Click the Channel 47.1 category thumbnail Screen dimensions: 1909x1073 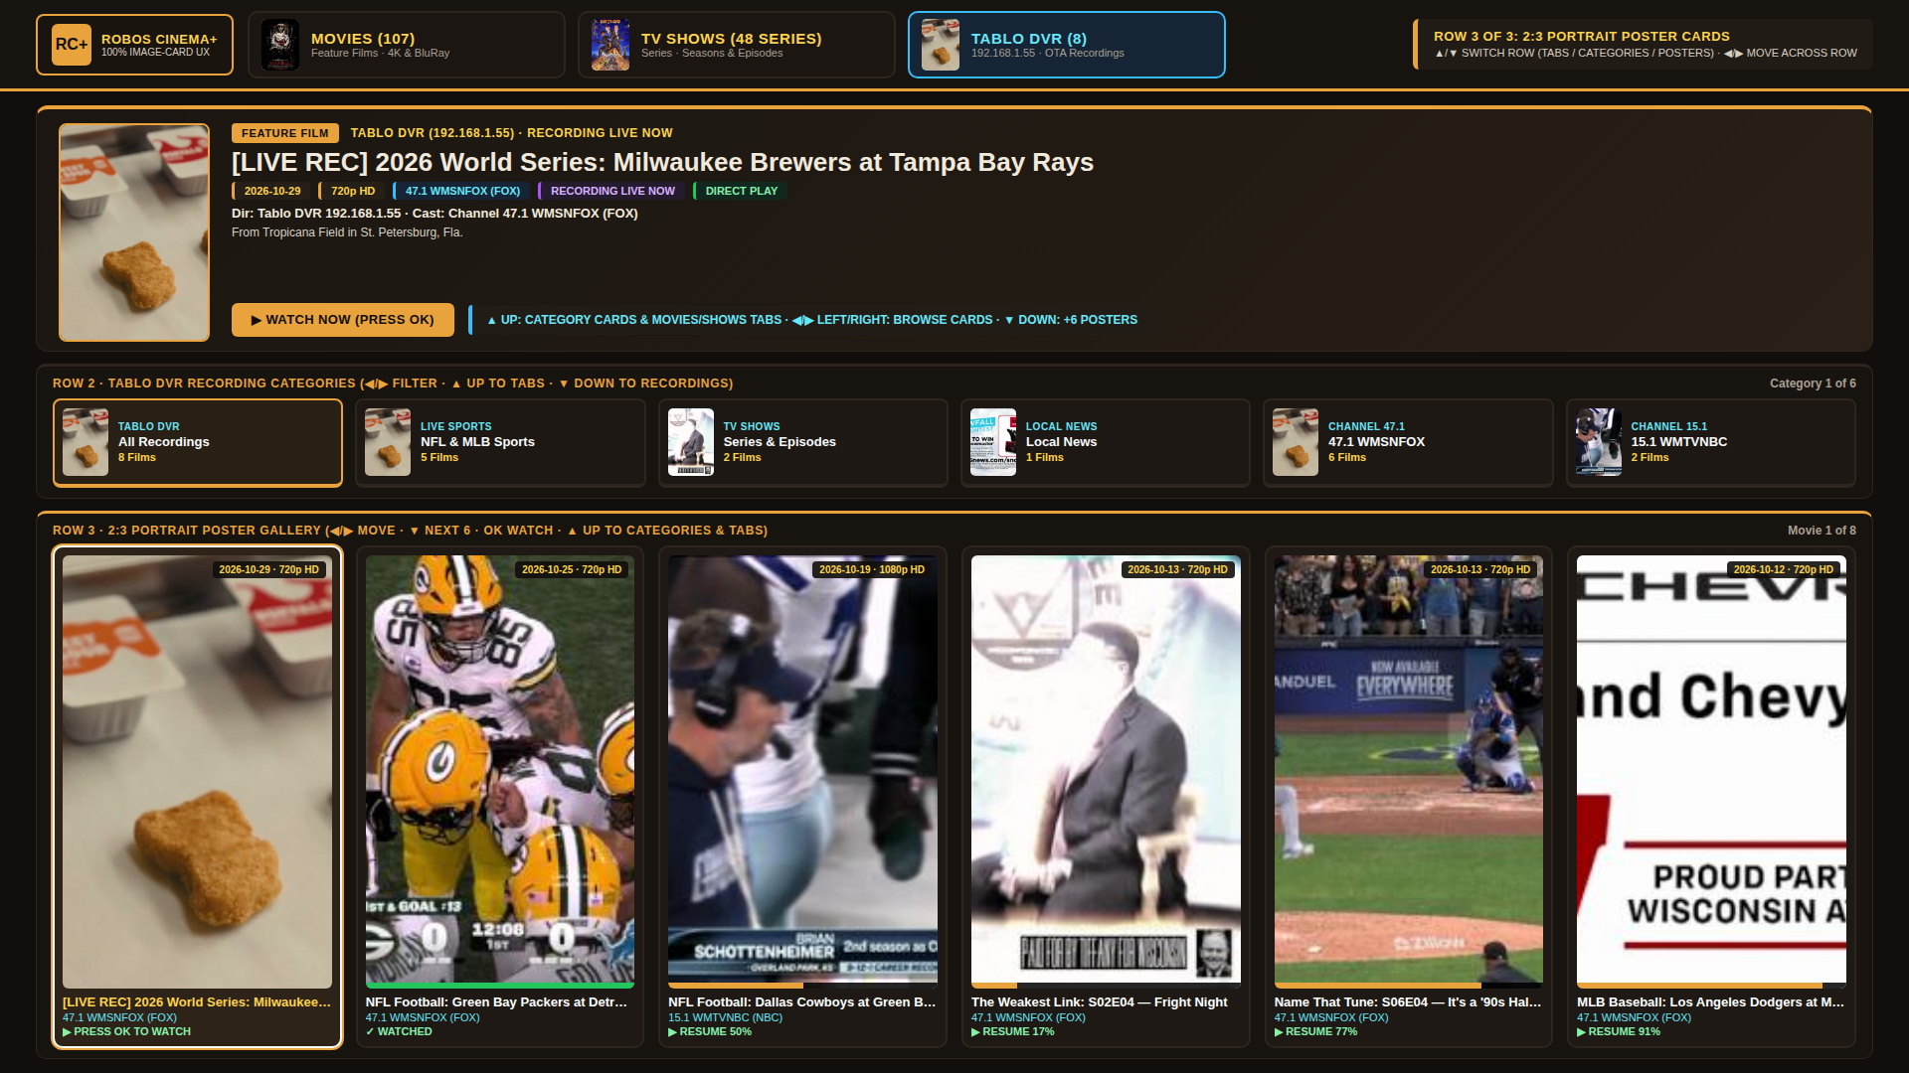pos(1296,442)
